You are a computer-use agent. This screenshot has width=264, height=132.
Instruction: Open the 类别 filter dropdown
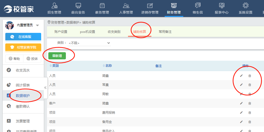89,43
